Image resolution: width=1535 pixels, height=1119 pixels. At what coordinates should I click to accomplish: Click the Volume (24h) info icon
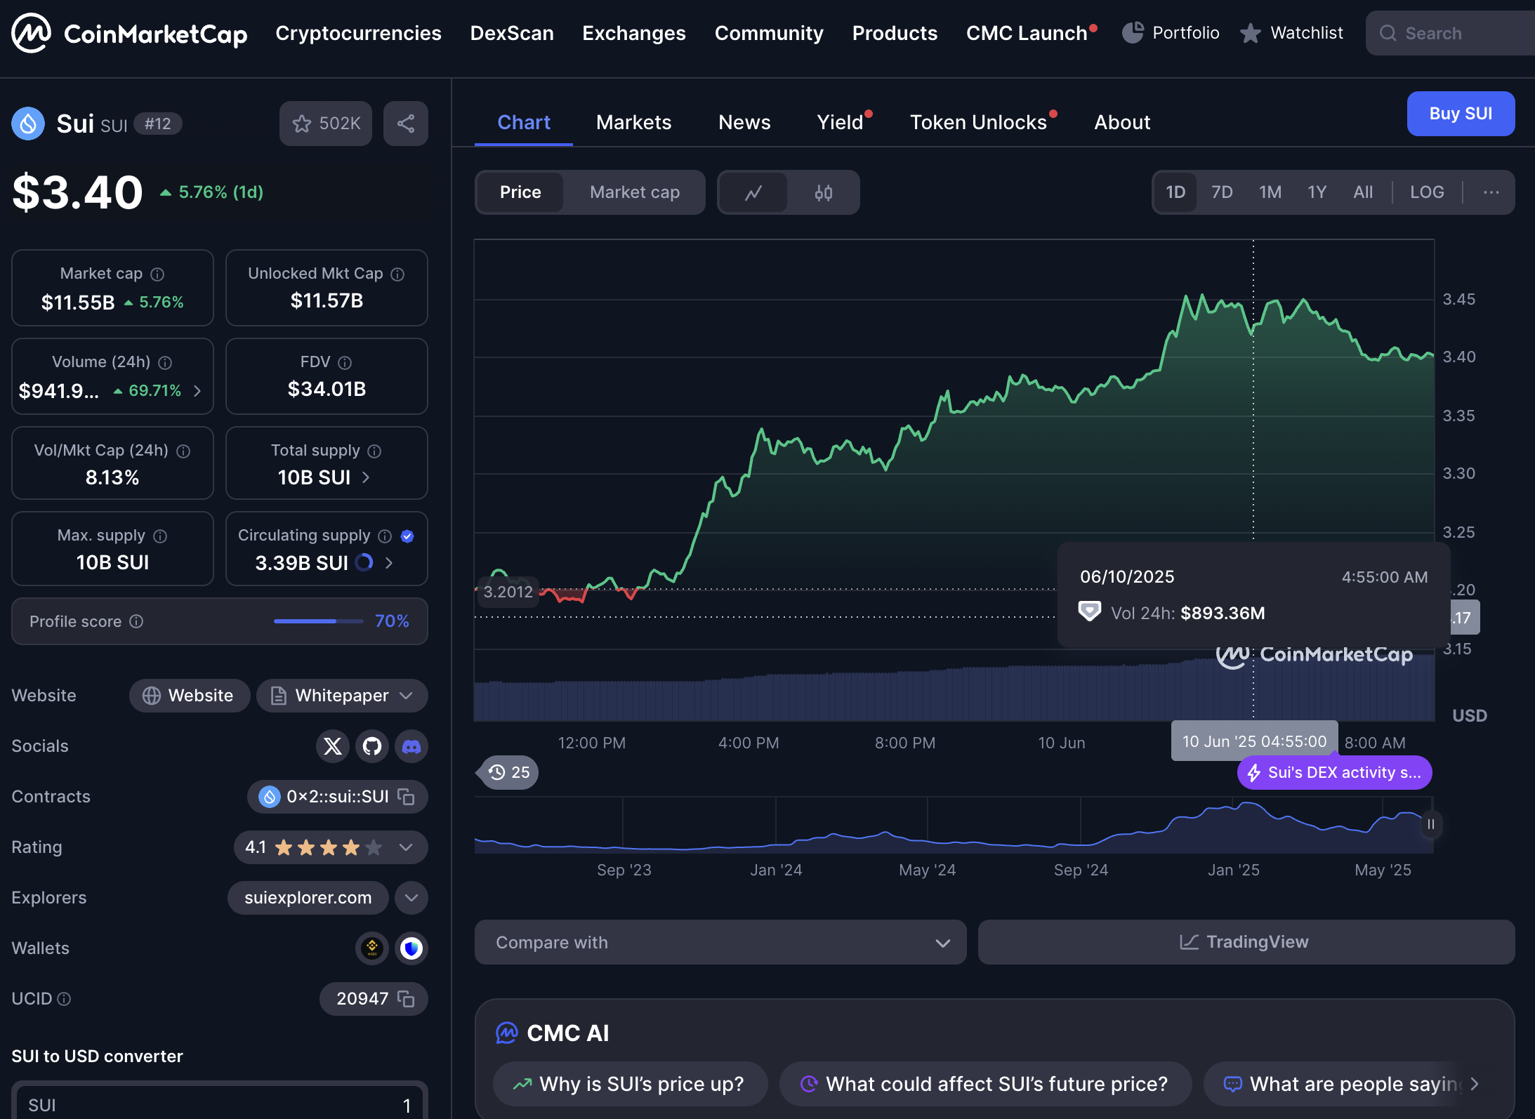[165, 363]
